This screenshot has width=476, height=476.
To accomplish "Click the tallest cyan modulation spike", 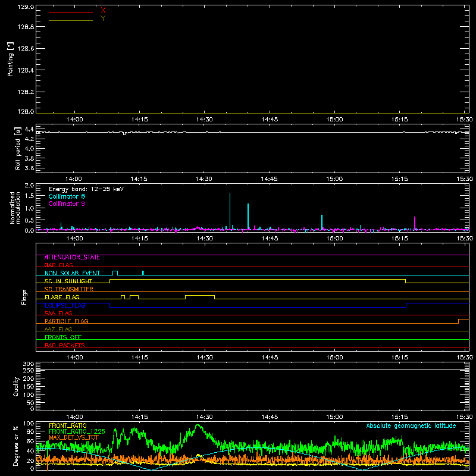I will (x=230, y=211).
